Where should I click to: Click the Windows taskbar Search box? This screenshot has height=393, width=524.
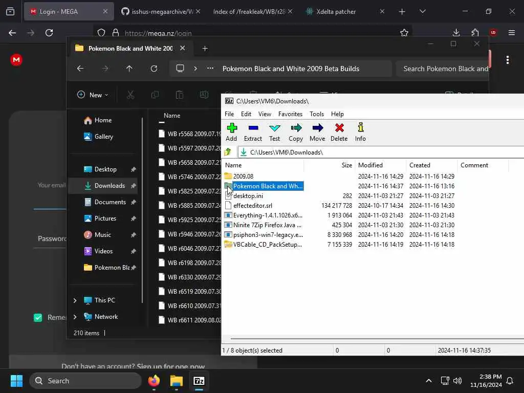point(85,381)
